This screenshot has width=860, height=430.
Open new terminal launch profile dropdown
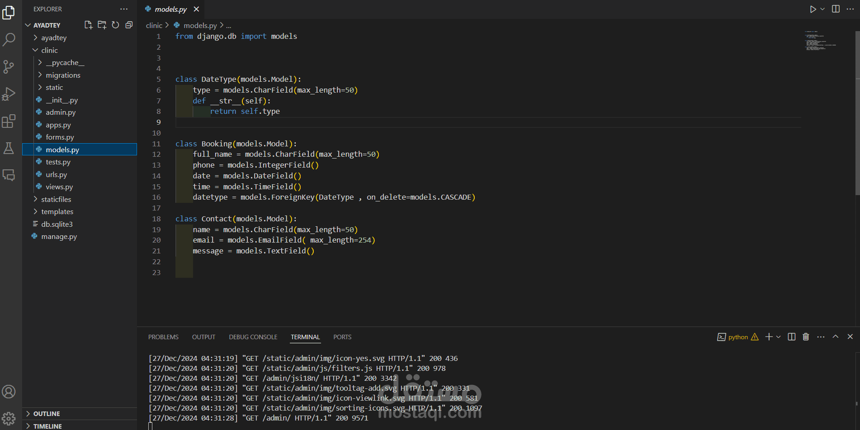pos(779,337)
